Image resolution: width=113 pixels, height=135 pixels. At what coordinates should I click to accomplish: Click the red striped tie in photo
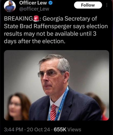[x=53, y=112]
